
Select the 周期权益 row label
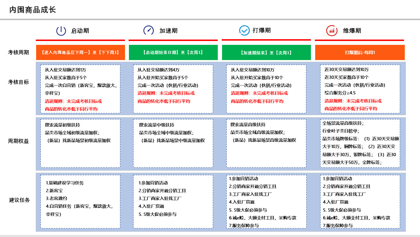18,141
